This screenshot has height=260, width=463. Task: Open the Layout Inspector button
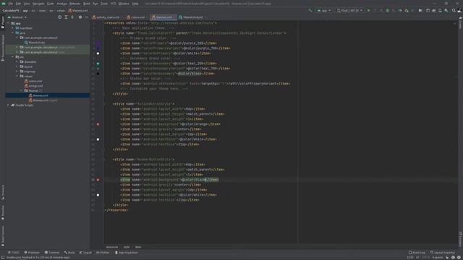pos(443,253)
